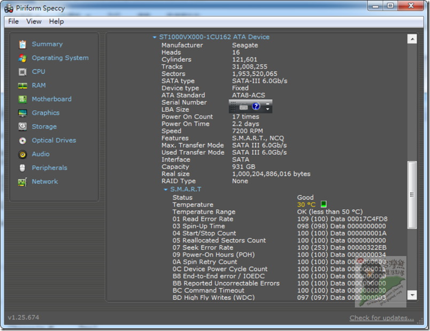Select the 01 Read Error Rate row

point(280,219)
